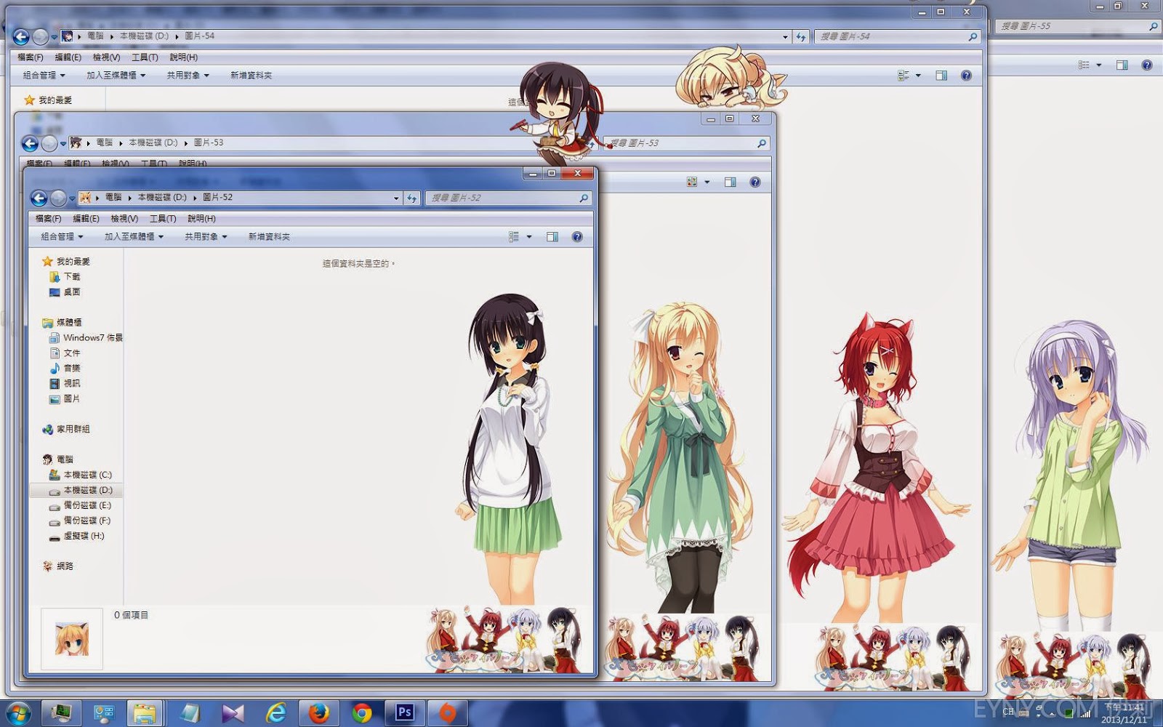Viewport: 1163px width, 727px height.
Task: Click the search box 搜尋 圖片-52
Action: [509, 198]
